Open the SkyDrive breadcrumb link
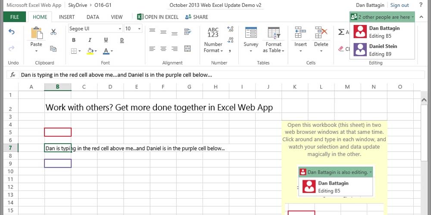Screen dimensions: 431x215 78,5
